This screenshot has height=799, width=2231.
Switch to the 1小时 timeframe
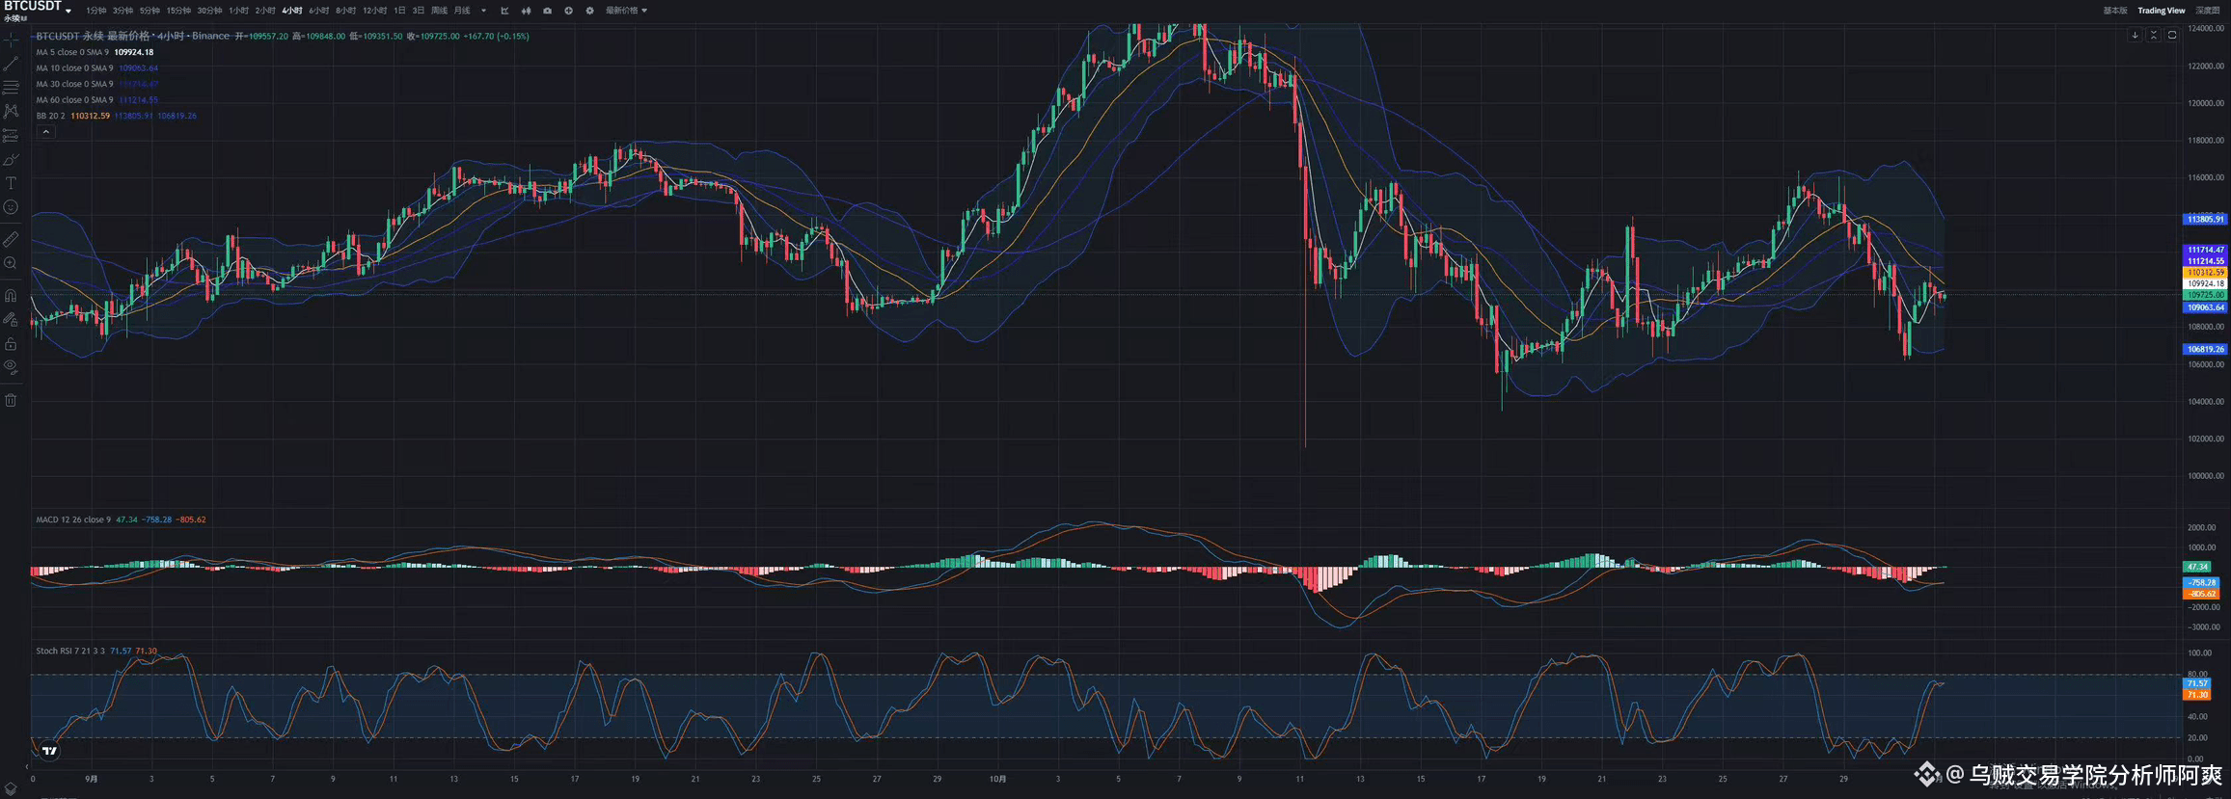(x=238, y=11)
